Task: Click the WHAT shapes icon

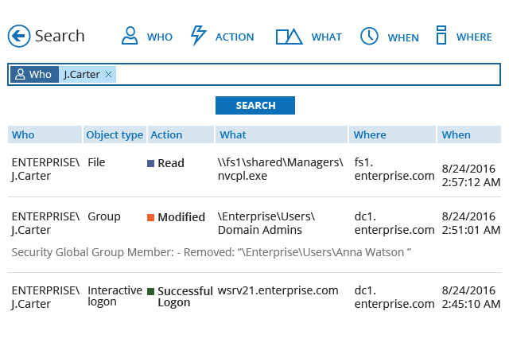Action: click(289, 37)
